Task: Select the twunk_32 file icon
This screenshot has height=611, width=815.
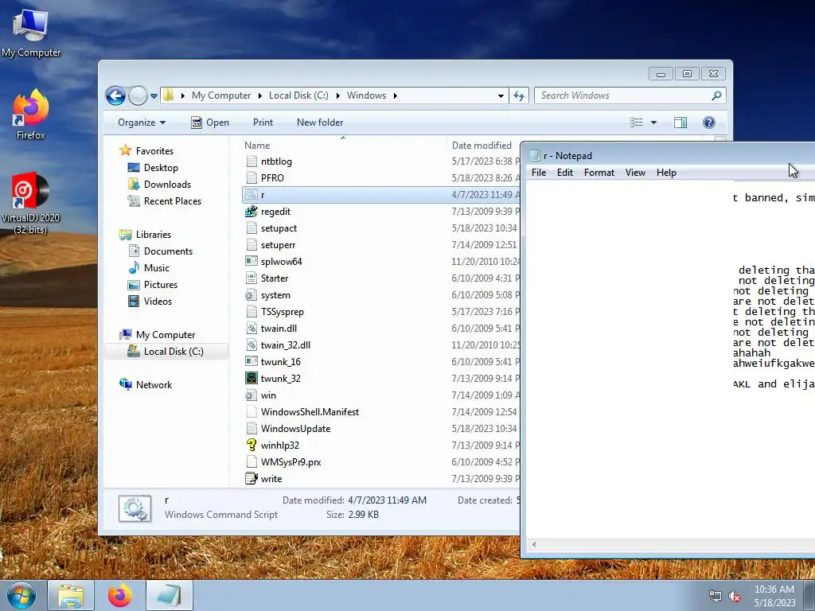Action: point(252,378)
